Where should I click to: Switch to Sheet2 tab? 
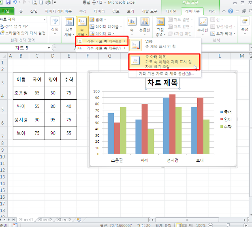[x=45, y=220]
